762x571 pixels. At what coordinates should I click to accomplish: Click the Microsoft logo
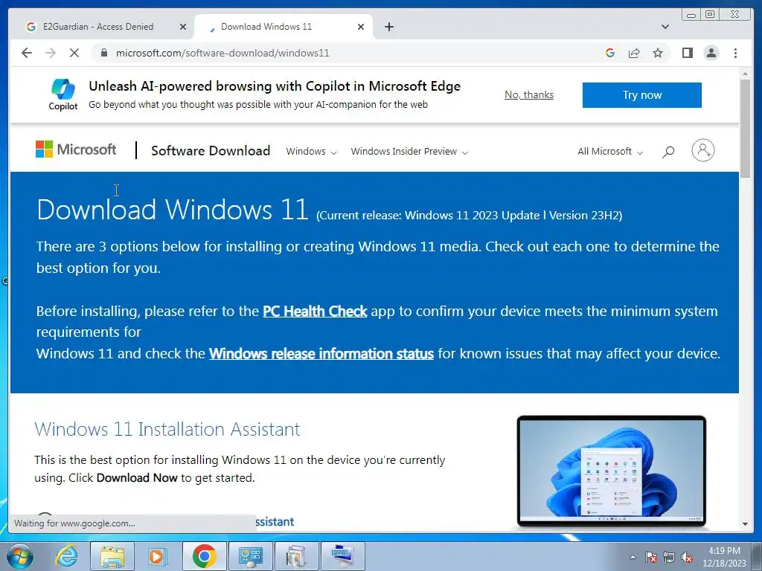tap(76, 149)
